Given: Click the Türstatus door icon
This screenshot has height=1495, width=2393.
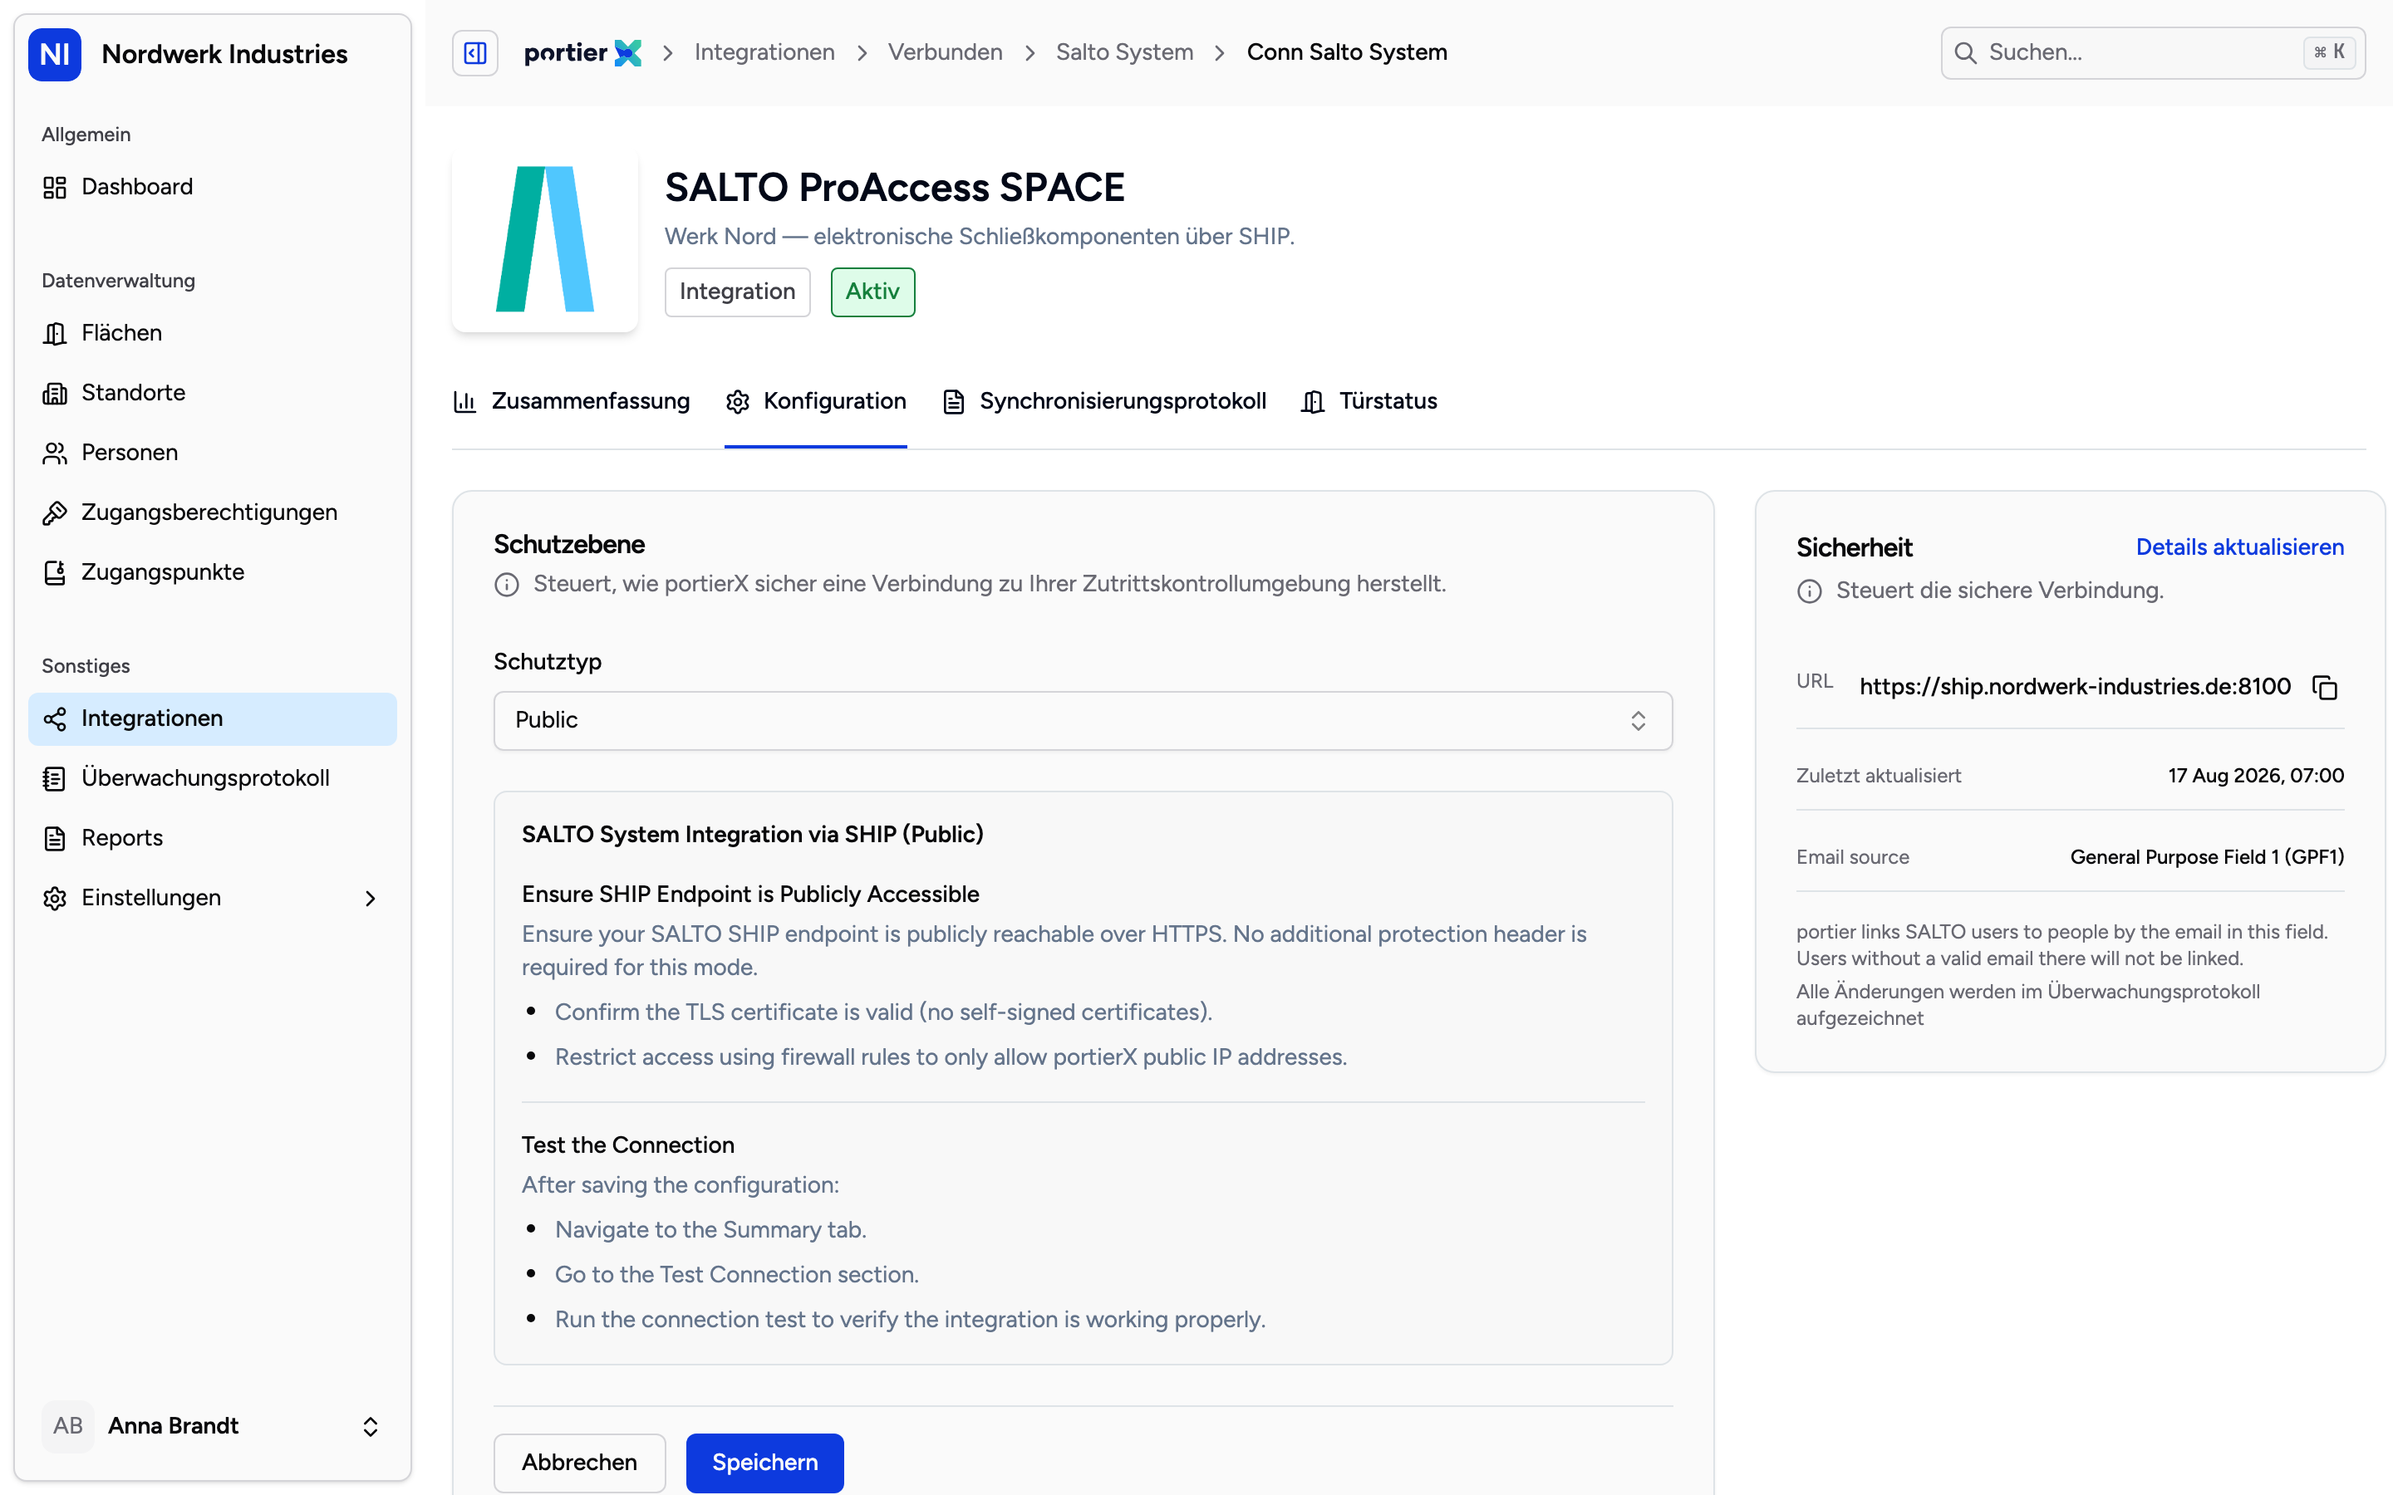Looking at the screenshot, I should [x=1312, y=401].
